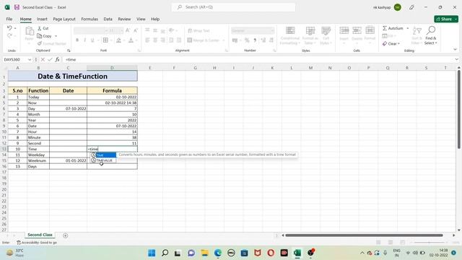Switch to the Insert tab
Image resolution: width=462 pixels, height=260 pixels.
[x=42, y=19]
